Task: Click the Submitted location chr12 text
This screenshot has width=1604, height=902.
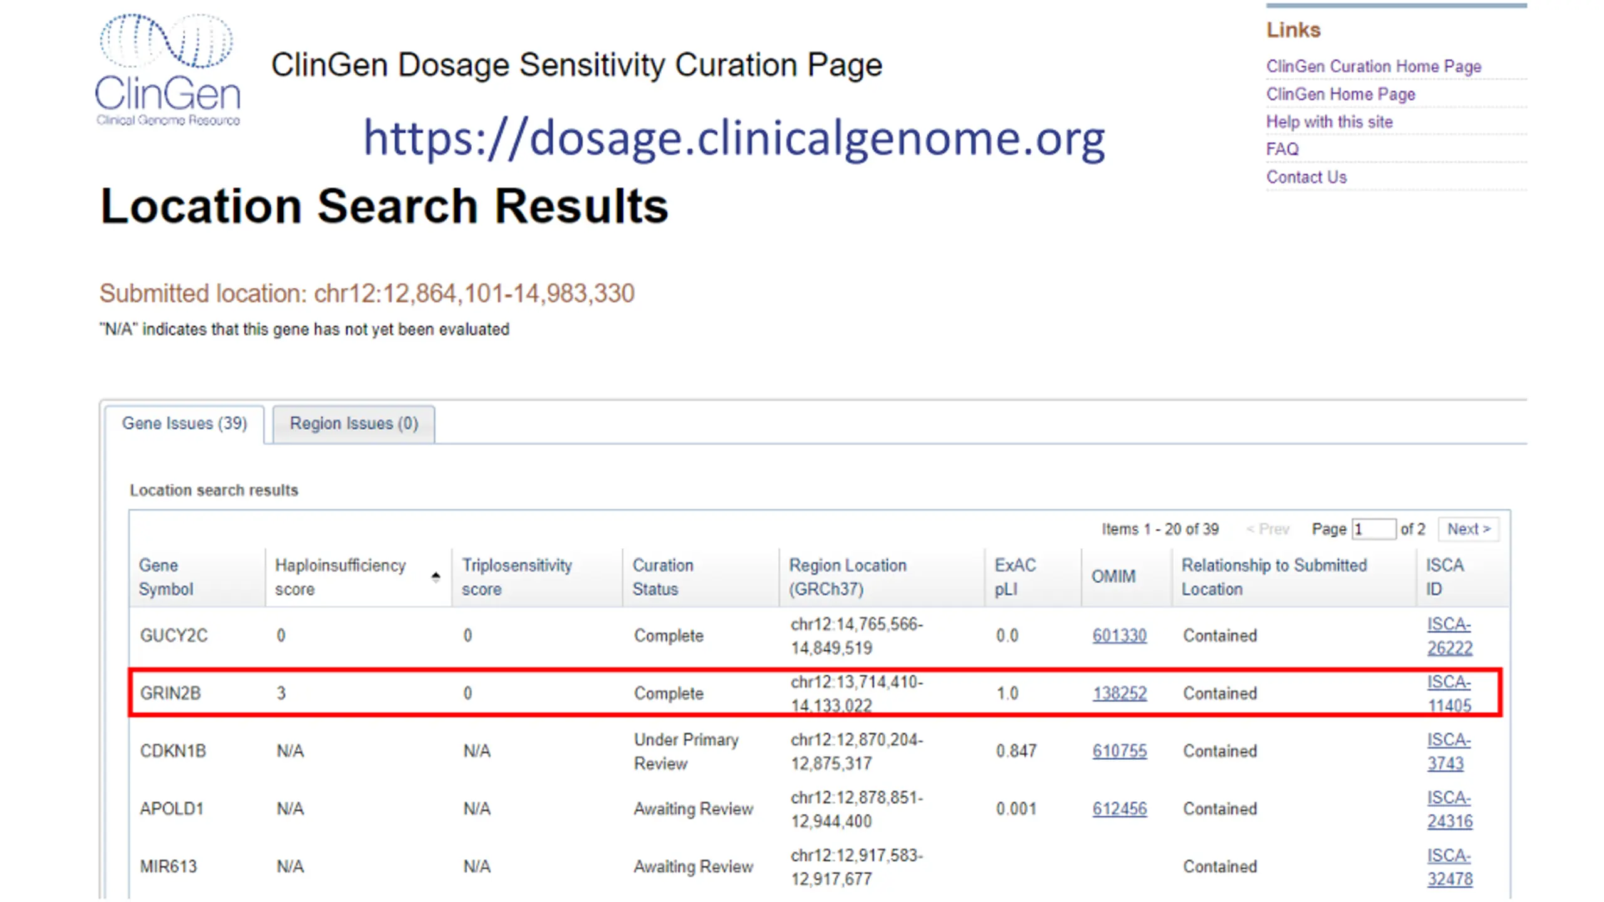Action: [x=367, y=293]
